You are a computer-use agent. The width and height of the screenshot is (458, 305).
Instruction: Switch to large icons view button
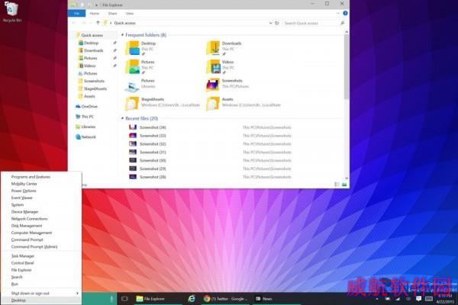344,185
